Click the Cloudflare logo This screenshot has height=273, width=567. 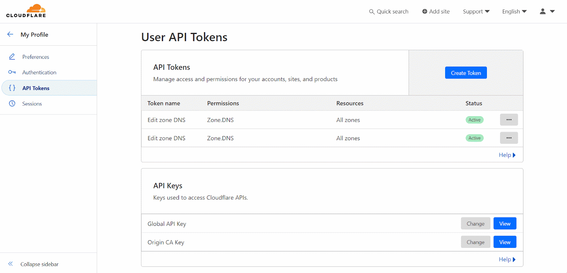tap(26, 11)
